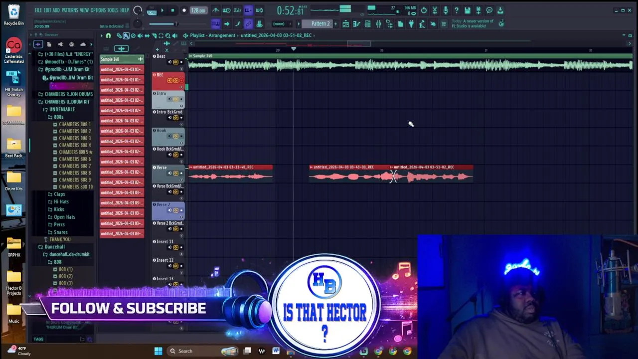Select CHAMBERS 808 10 sample
The height and width of the screenshot is (359, 638).
point(73,186)
